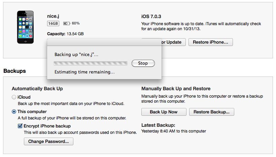Screen dimensions: 276x157
Task: Click the device name nice.j
Action: click(x=54, y=16)
